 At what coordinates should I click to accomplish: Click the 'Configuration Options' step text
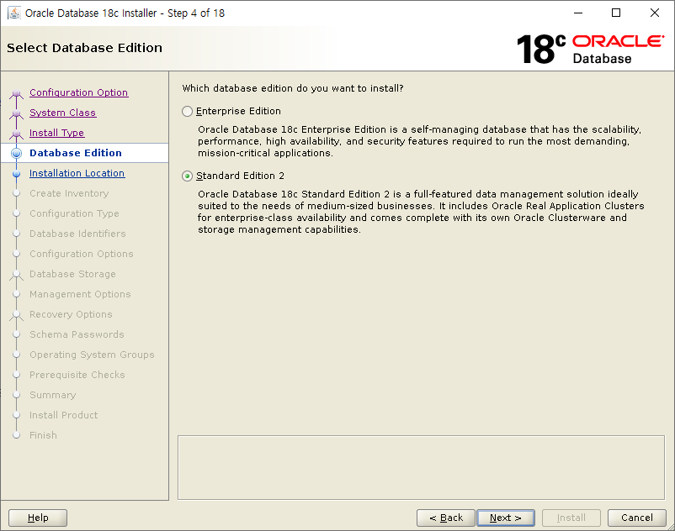tap(82, 254)
